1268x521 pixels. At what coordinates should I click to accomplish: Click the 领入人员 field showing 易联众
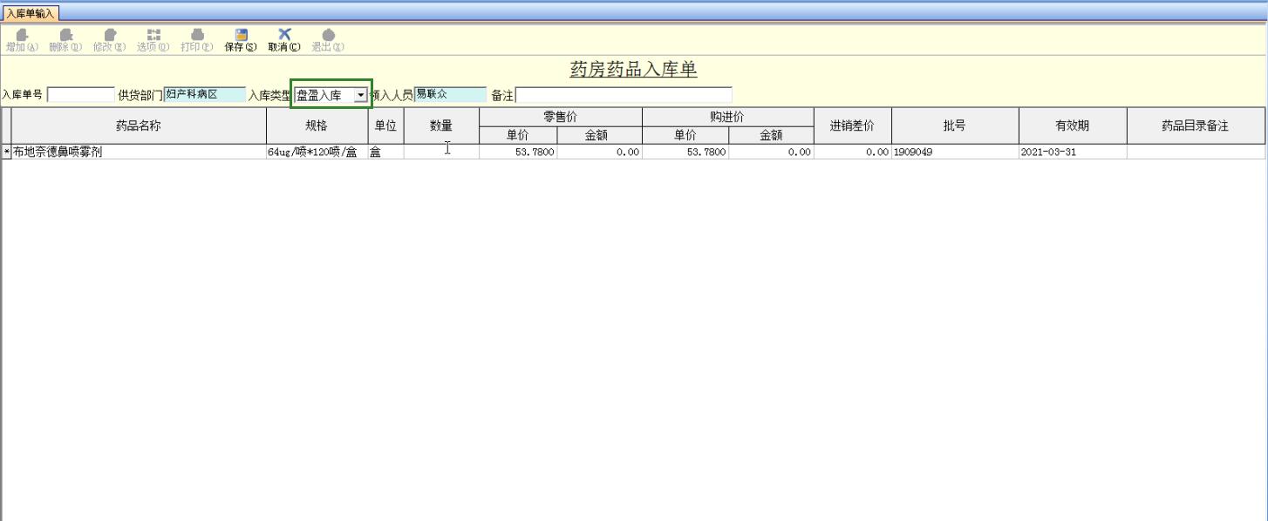(450, 95)
